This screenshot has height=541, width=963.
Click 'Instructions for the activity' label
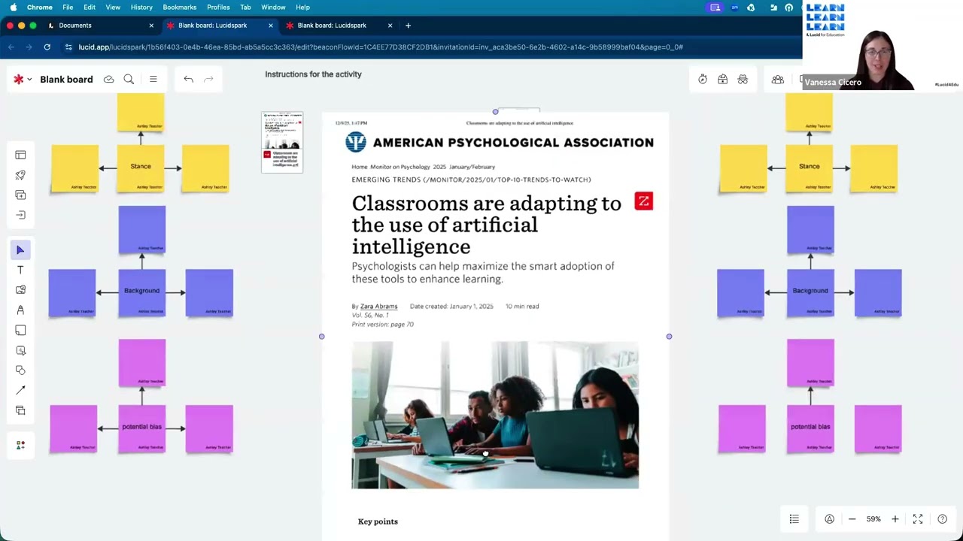click(313, 74)
